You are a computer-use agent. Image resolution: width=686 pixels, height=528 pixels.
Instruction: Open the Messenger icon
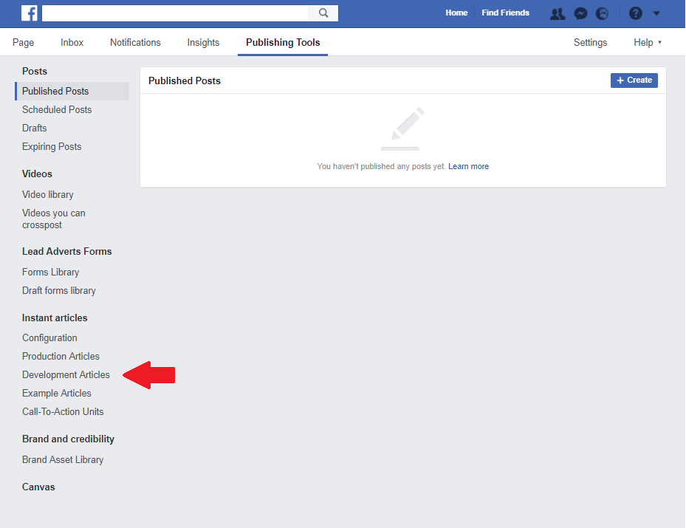coord(580,13)
